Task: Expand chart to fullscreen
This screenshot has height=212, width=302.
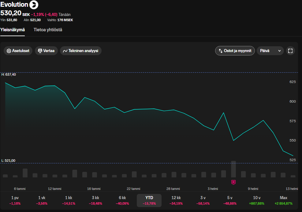Action: pyautogui.click(x=290, y=51)
